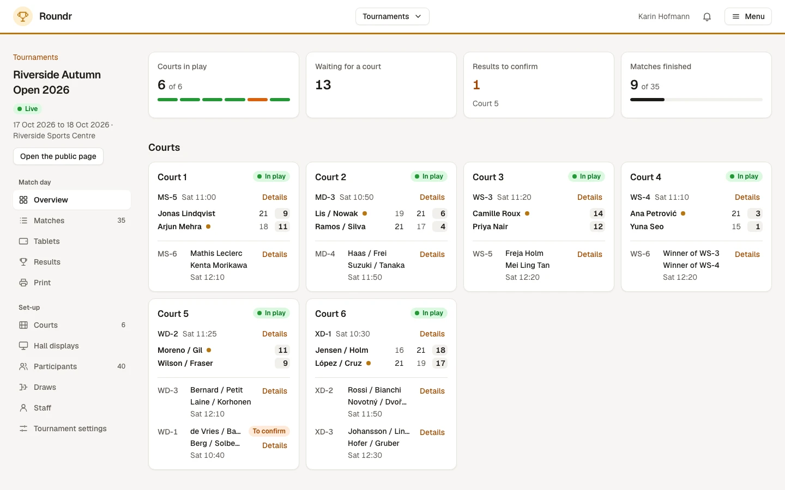The image size is (785, 490).
Task: Click the To confirm badge on WD-1
Action: tap(269, 431)
